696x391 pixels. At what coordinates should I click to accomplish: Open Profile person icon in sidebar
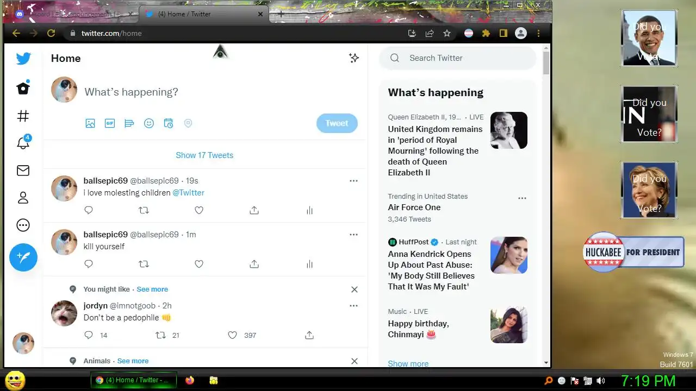pos(23,198)
